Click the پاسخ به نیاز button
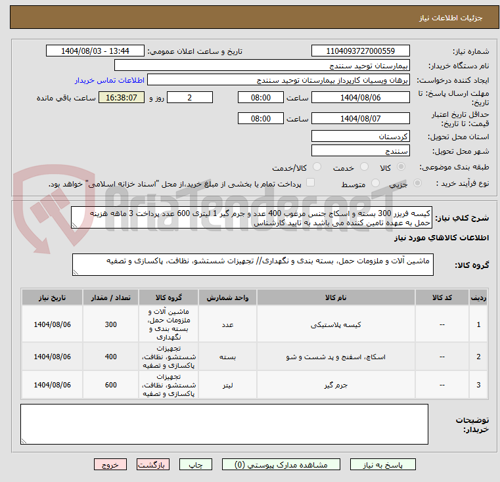The width and height of the screenshot is (500, 482). [382, 464]
